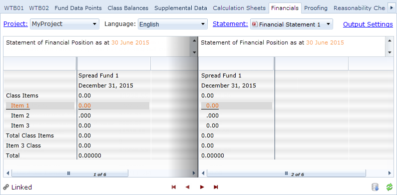
Task: Open the Language dropdown set to English
Action: point(173,24)
